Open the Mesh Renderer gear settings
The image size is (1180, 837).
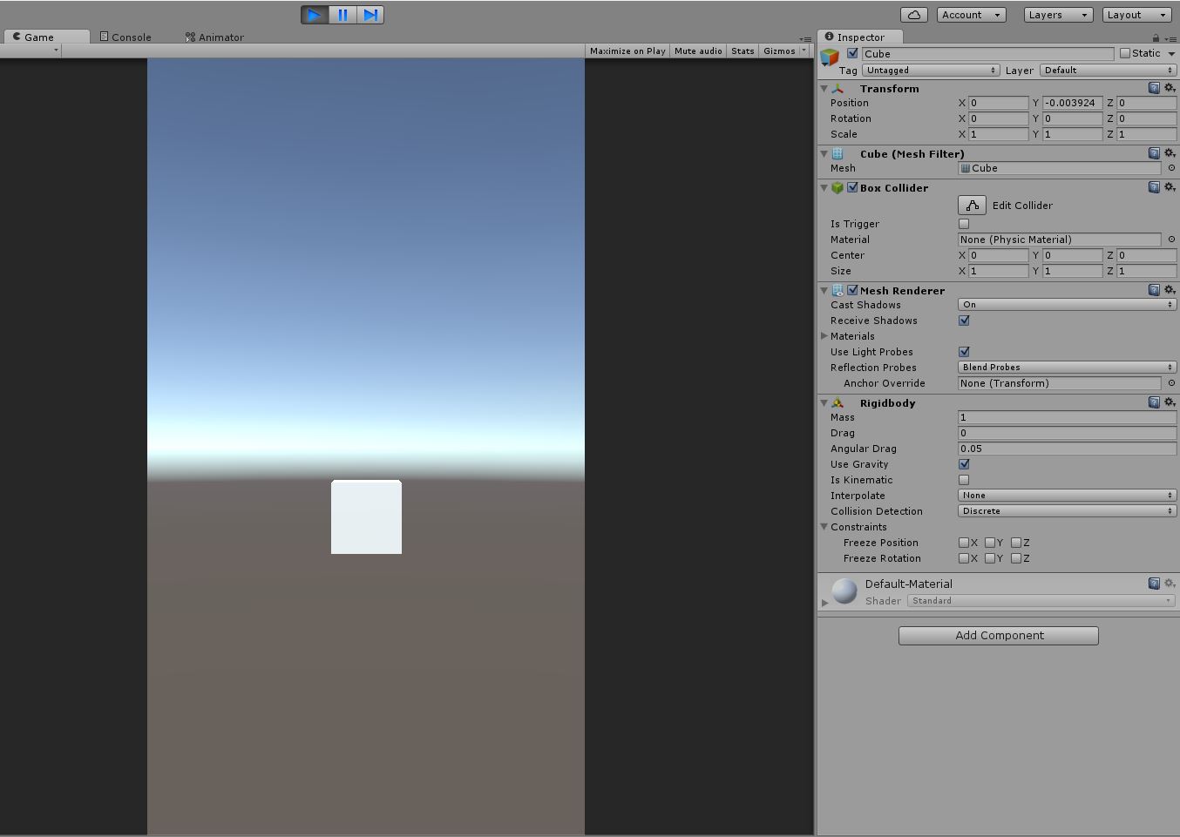[1170, 290]
